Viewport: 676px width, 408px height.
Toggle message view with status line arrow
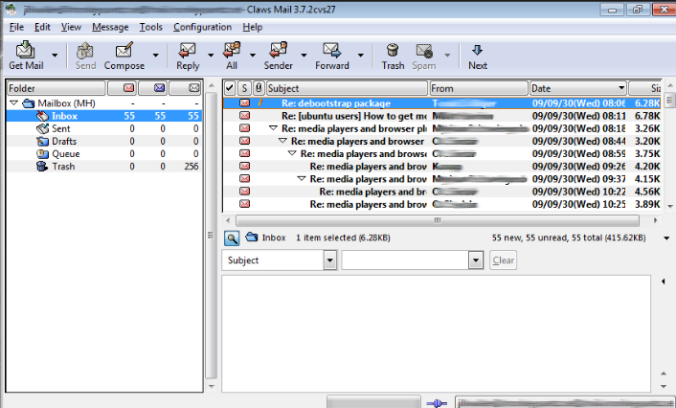pyautogui.click(x=666, y=238)
